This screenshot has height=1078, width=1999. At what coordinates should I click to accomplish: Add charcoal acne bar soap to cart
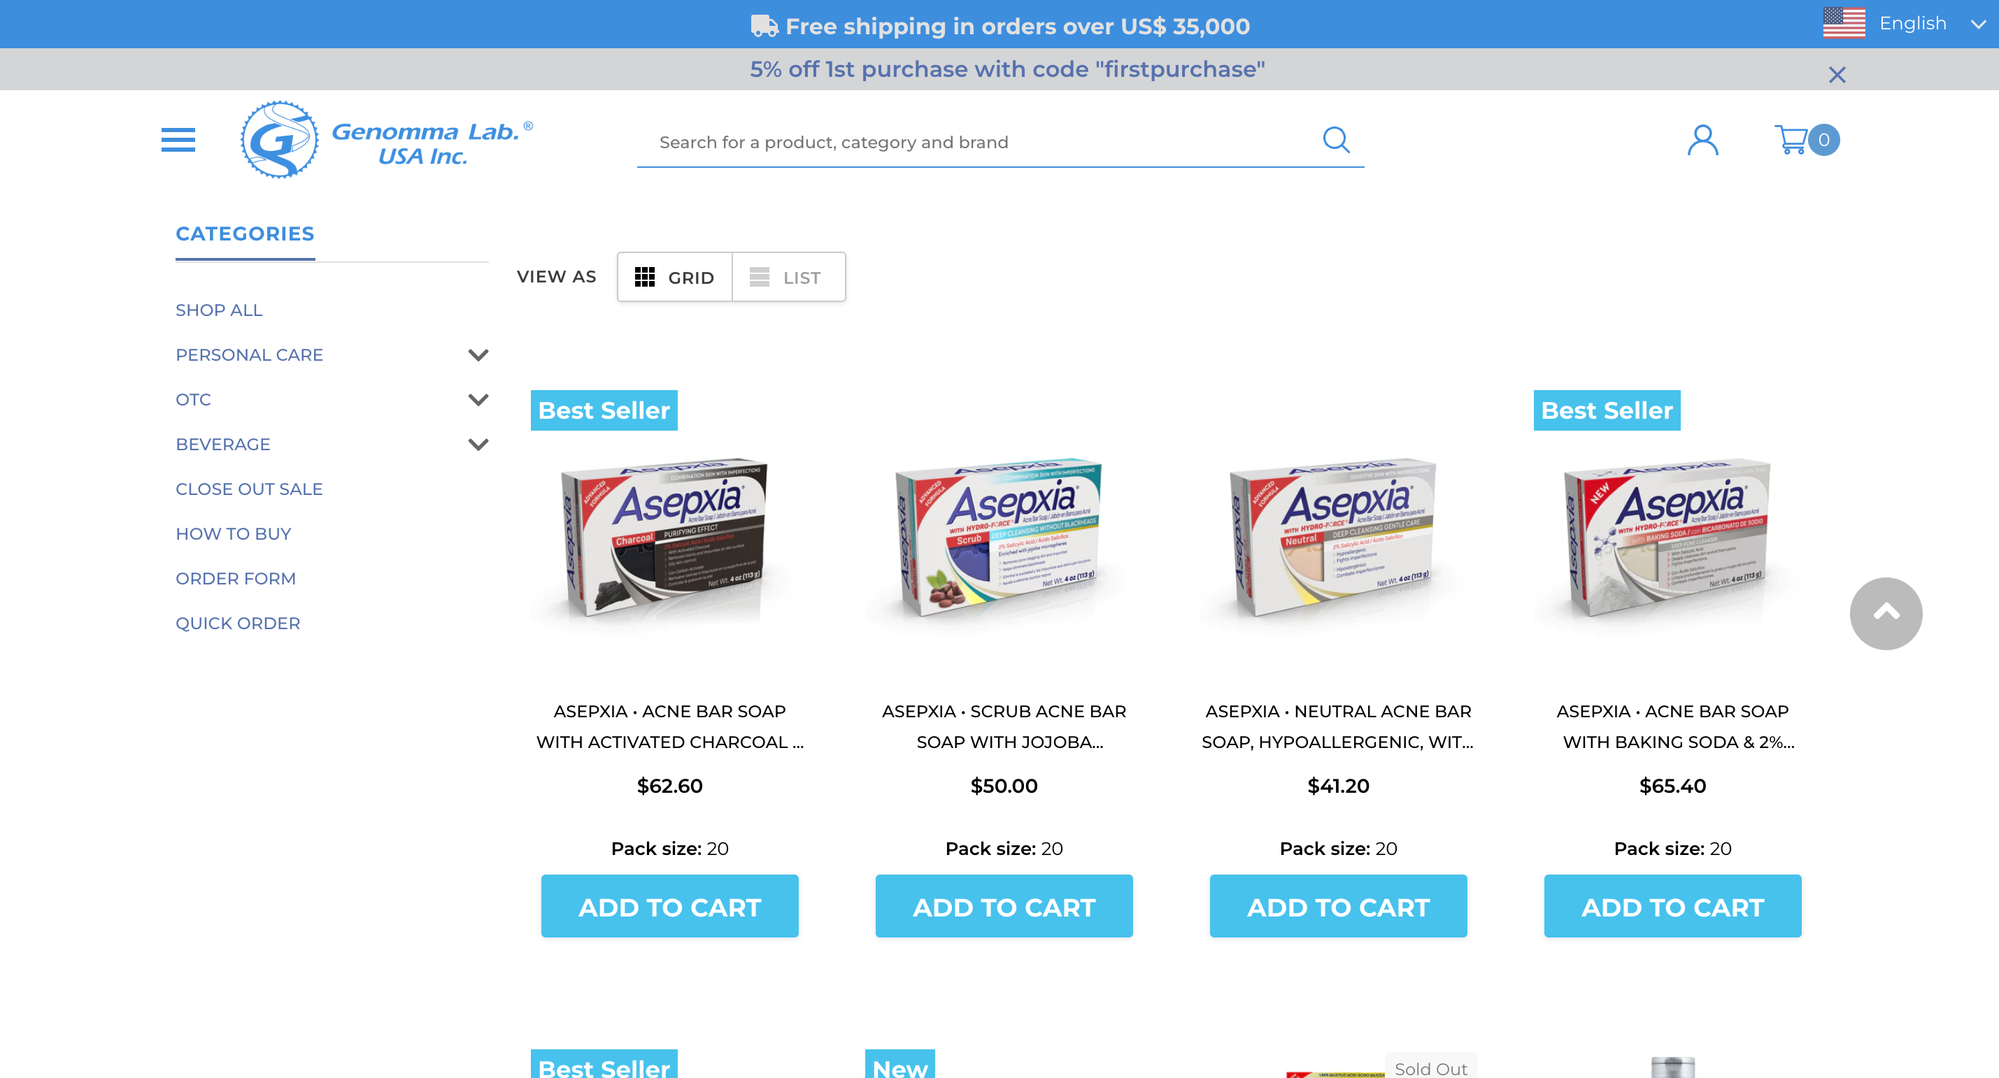point(669,906)
